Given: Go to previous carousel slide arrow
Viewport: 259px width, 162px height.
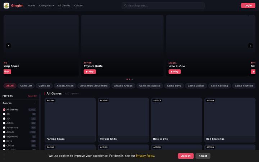Looking at the screenshot, I should 8,46.
